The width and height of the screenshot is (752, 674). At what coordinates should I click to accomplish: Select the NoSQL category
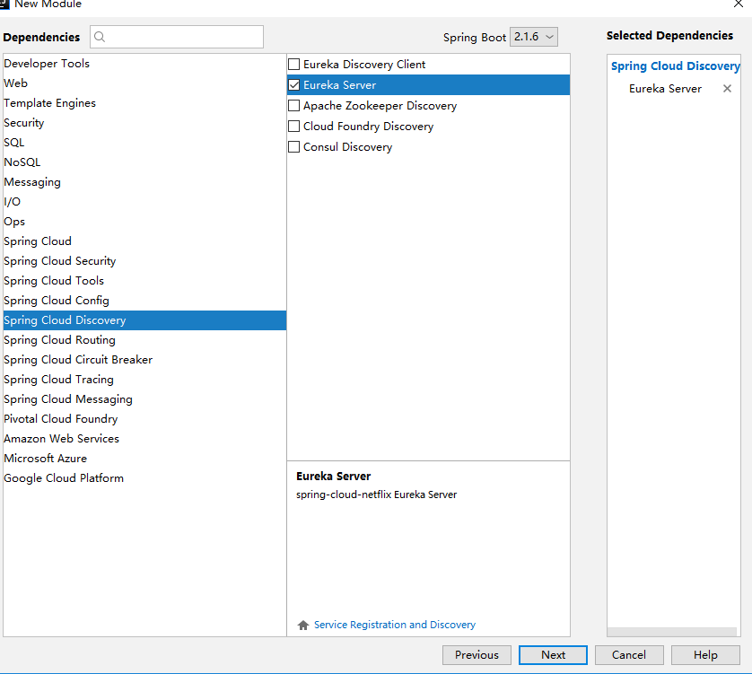tap(144, 162)
